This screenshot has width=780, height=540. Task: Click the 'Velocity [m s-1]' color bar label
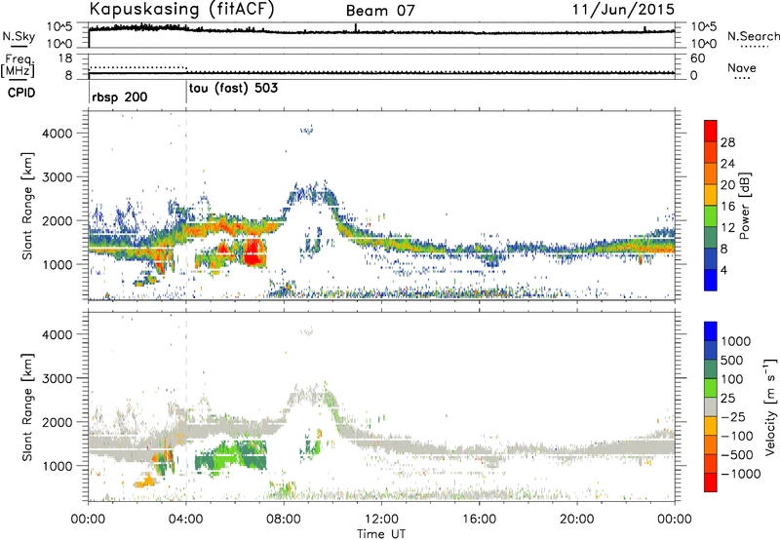[x=770, y=406]
